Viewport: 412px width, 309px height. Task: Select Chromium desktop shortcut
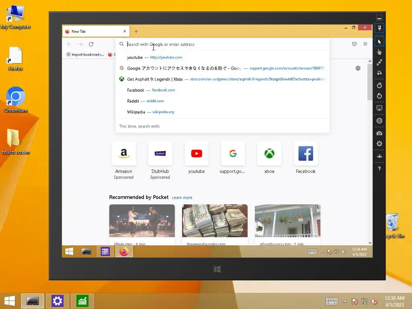(16, 100)
